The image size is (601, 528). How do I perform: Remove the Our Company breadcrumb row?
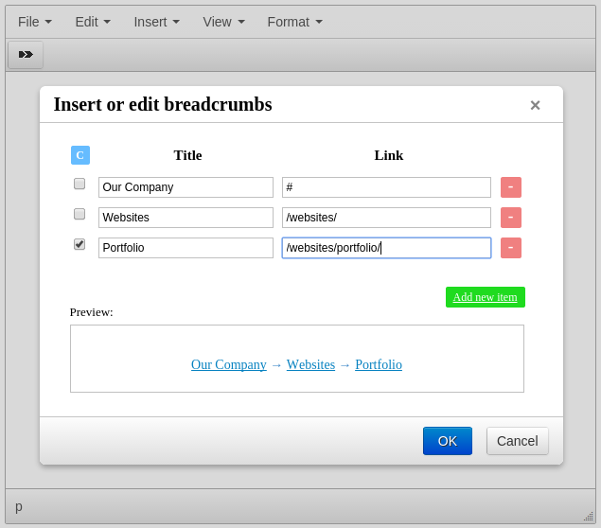pyautogui.click(x=510, y=187)
